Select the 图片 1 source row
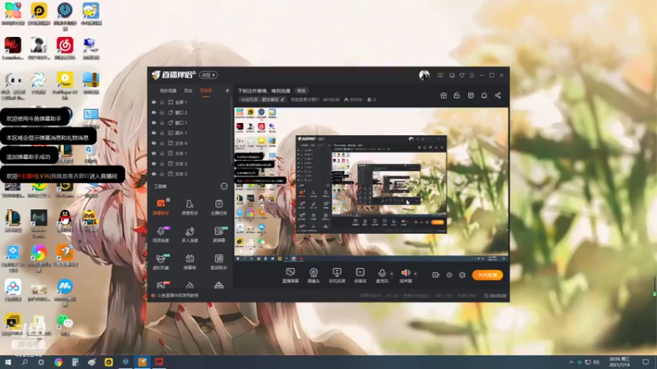Screen dimensions: 657x369 pyautogui.click(x=191, y=133)
